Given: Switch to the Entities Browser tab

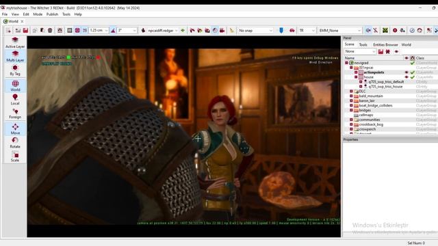Looking at the screenshot, I should coord(385,44).
